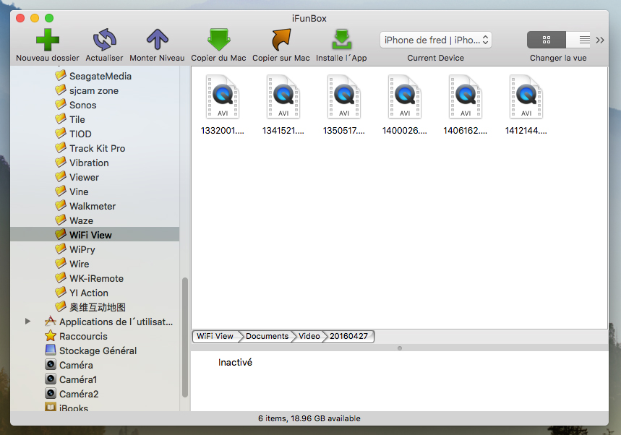Select the WiFi View sidebar entry
Screen dimensions: 621x435
95,234
